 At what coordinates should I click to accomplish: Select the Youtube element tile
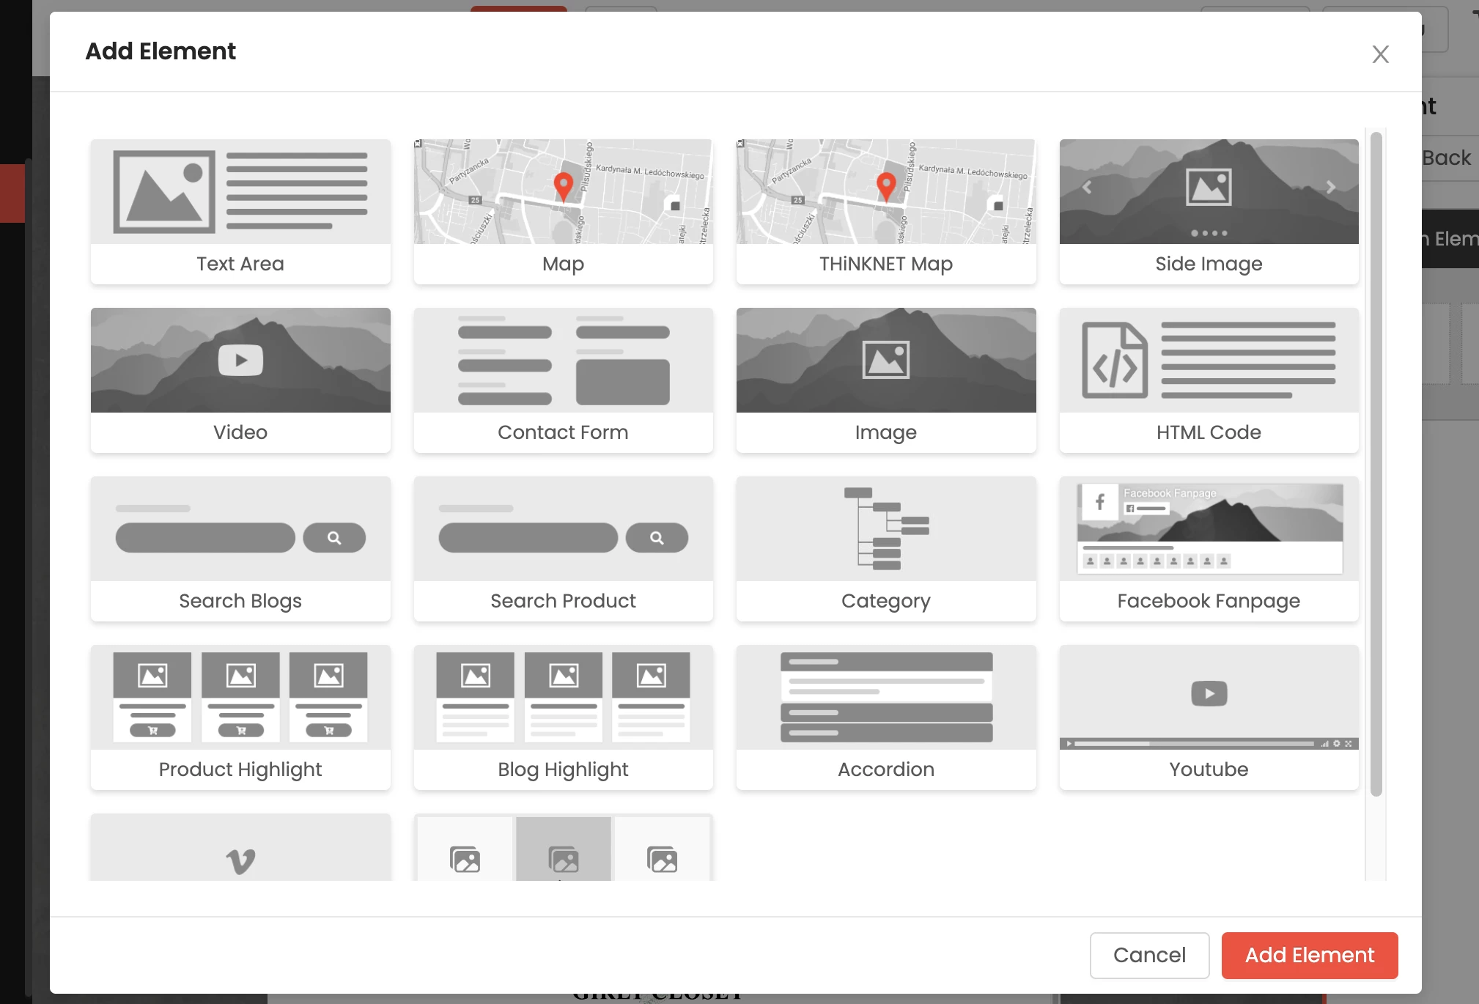pos(1209,717)
